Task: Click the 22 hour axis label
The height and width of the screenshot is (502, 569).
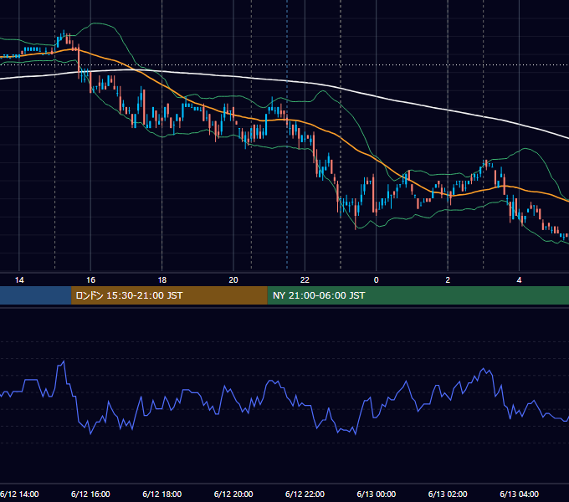Action: (305, 280)
